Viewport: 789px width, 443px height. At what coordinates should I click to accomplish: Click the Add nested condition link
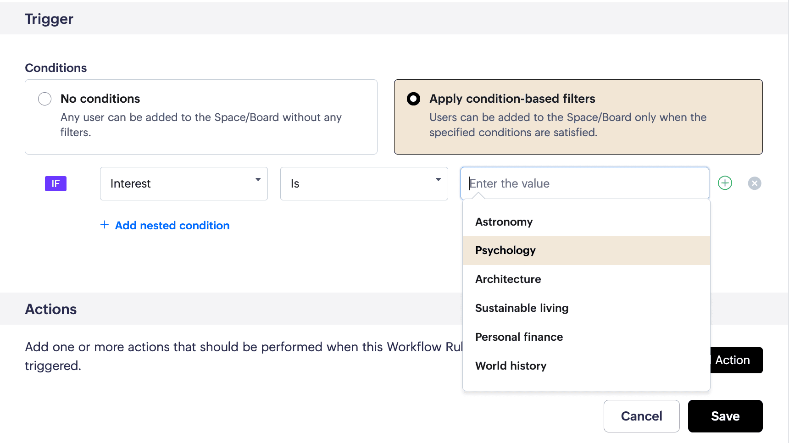coord(172,226)
